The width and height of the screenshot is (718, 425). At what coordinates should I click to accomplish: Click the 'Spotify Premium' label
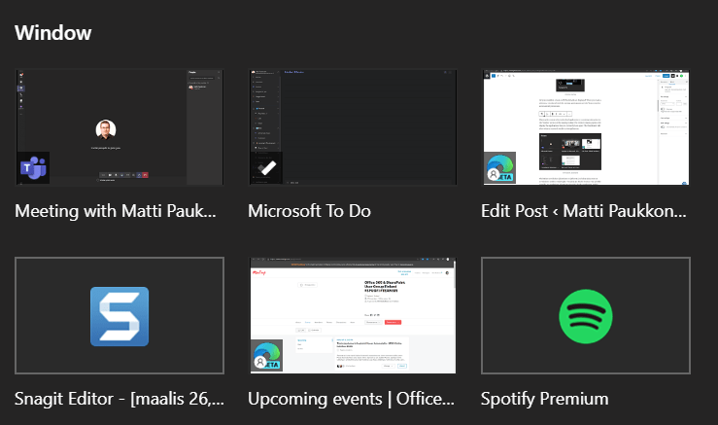[545, 399]
